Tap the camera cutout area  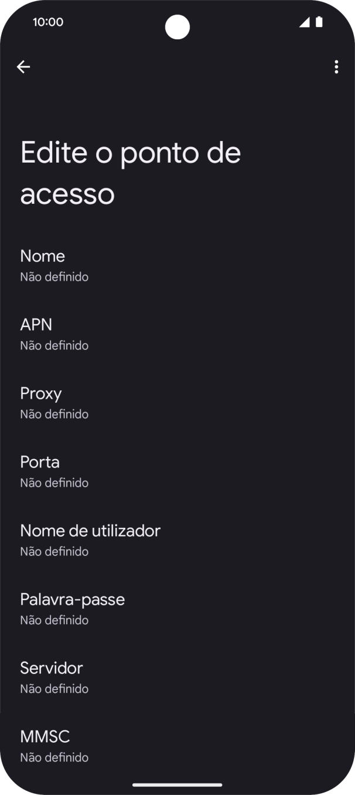(177, 27)
